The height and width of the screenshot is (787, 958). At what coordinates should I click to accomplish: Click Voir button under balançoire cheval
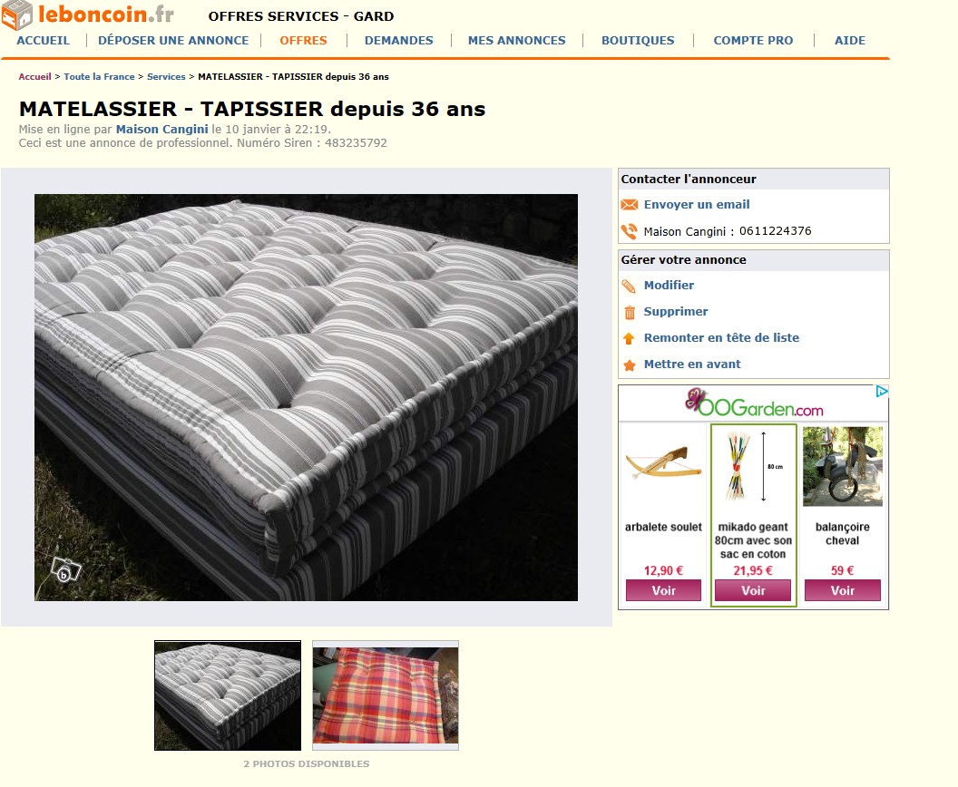(843, 590)
